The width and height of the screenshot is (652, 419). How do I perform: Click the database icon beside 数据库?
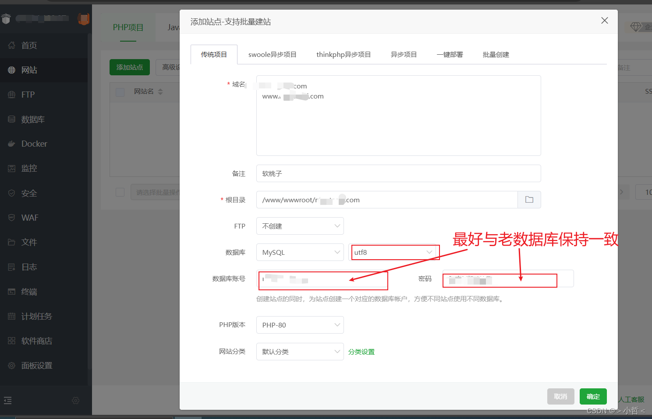tap(12, 119)
